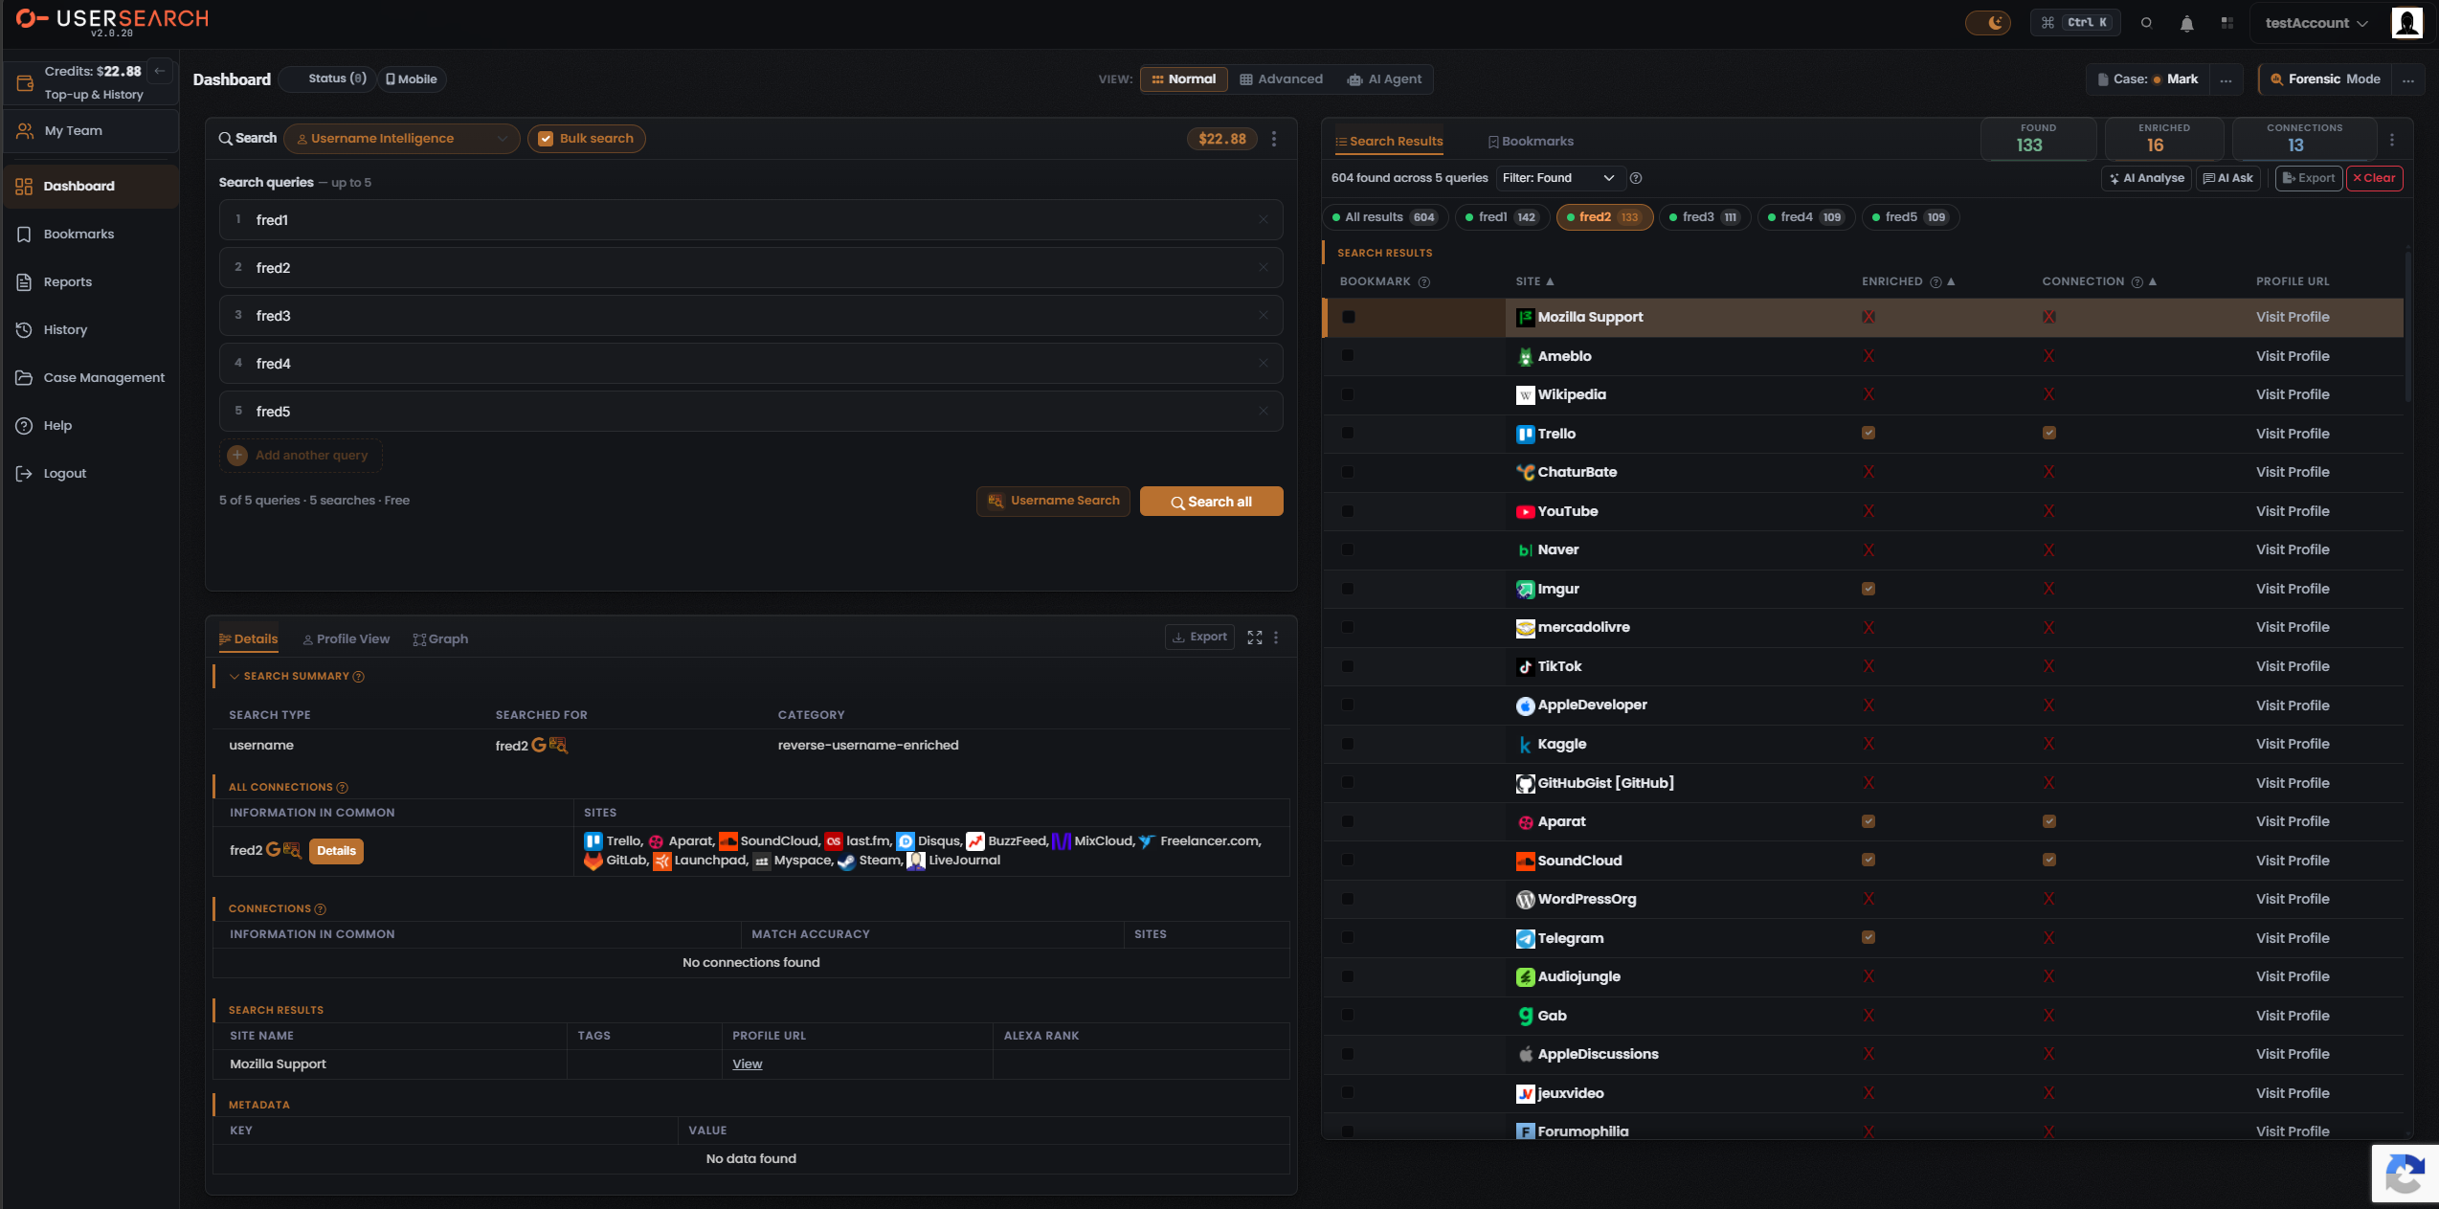Open the Filter: Found dropdown
Viewport: 2439px width, 1209px height.
[x=1558, y=178]
